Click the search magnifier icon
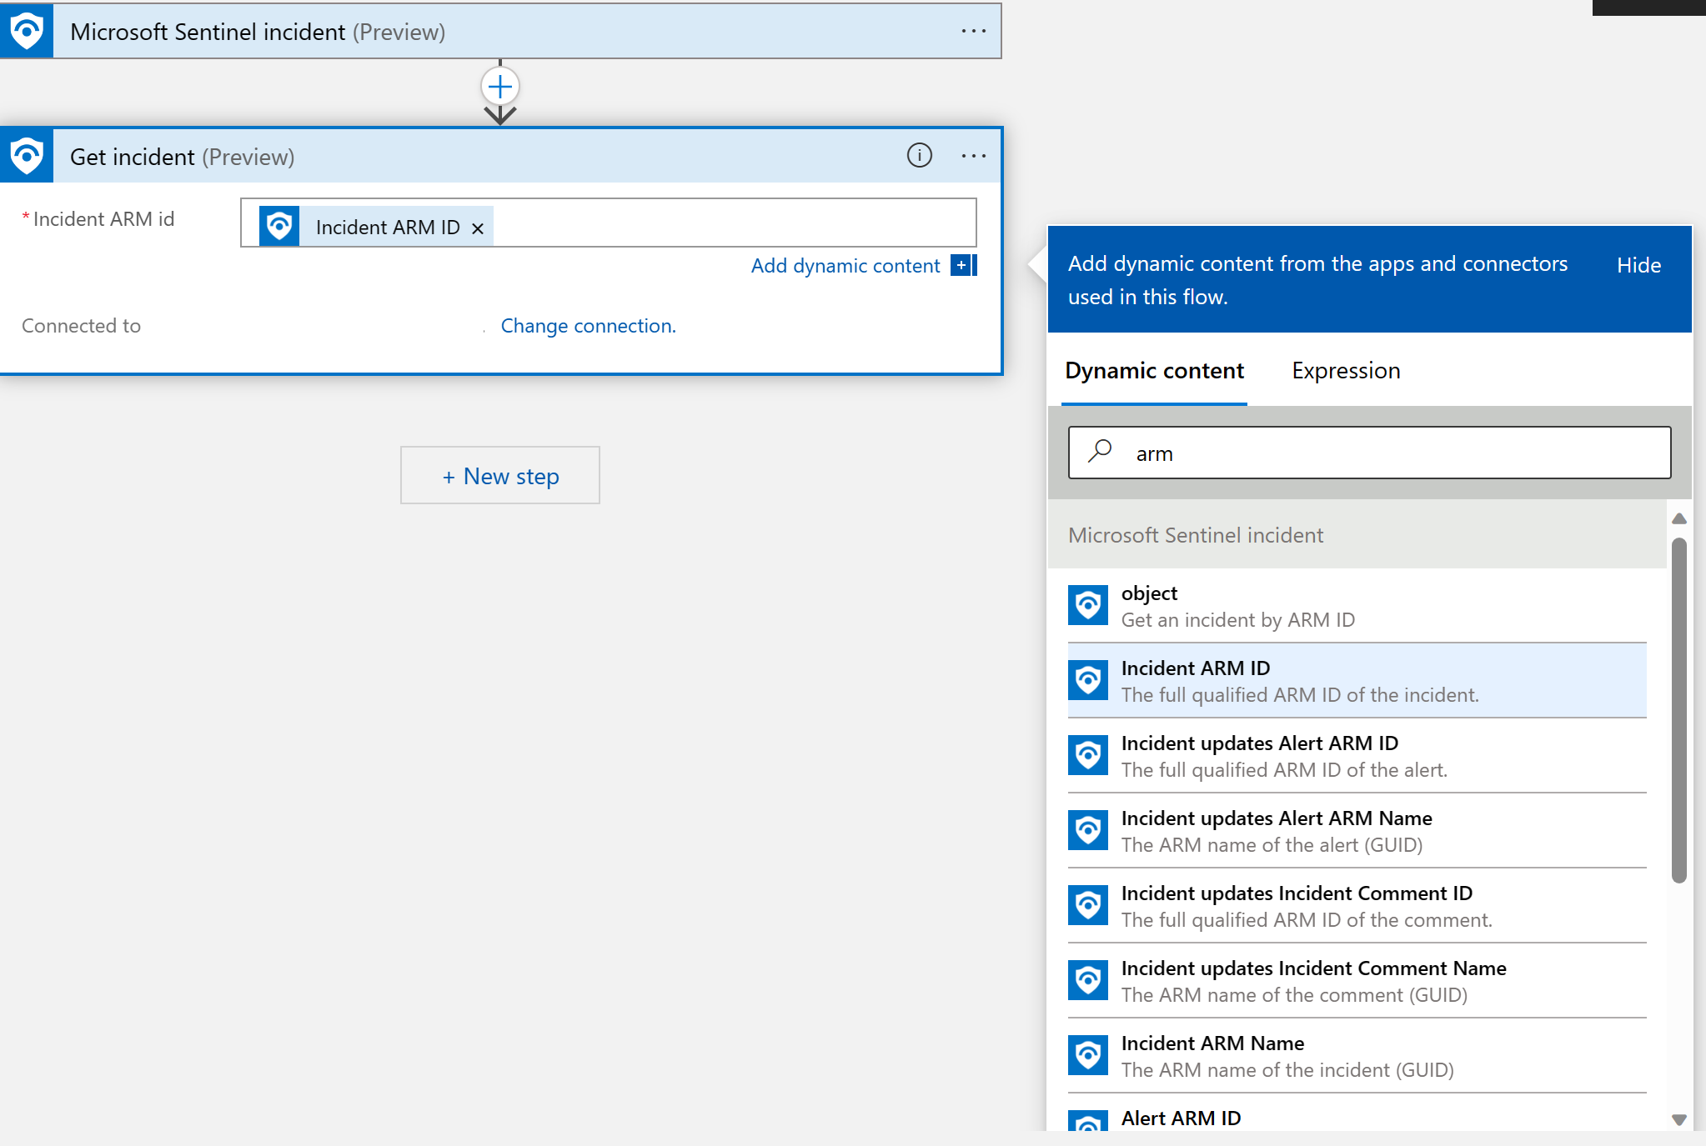Screen dimensions: 1706x1146 coord(1100,451)
